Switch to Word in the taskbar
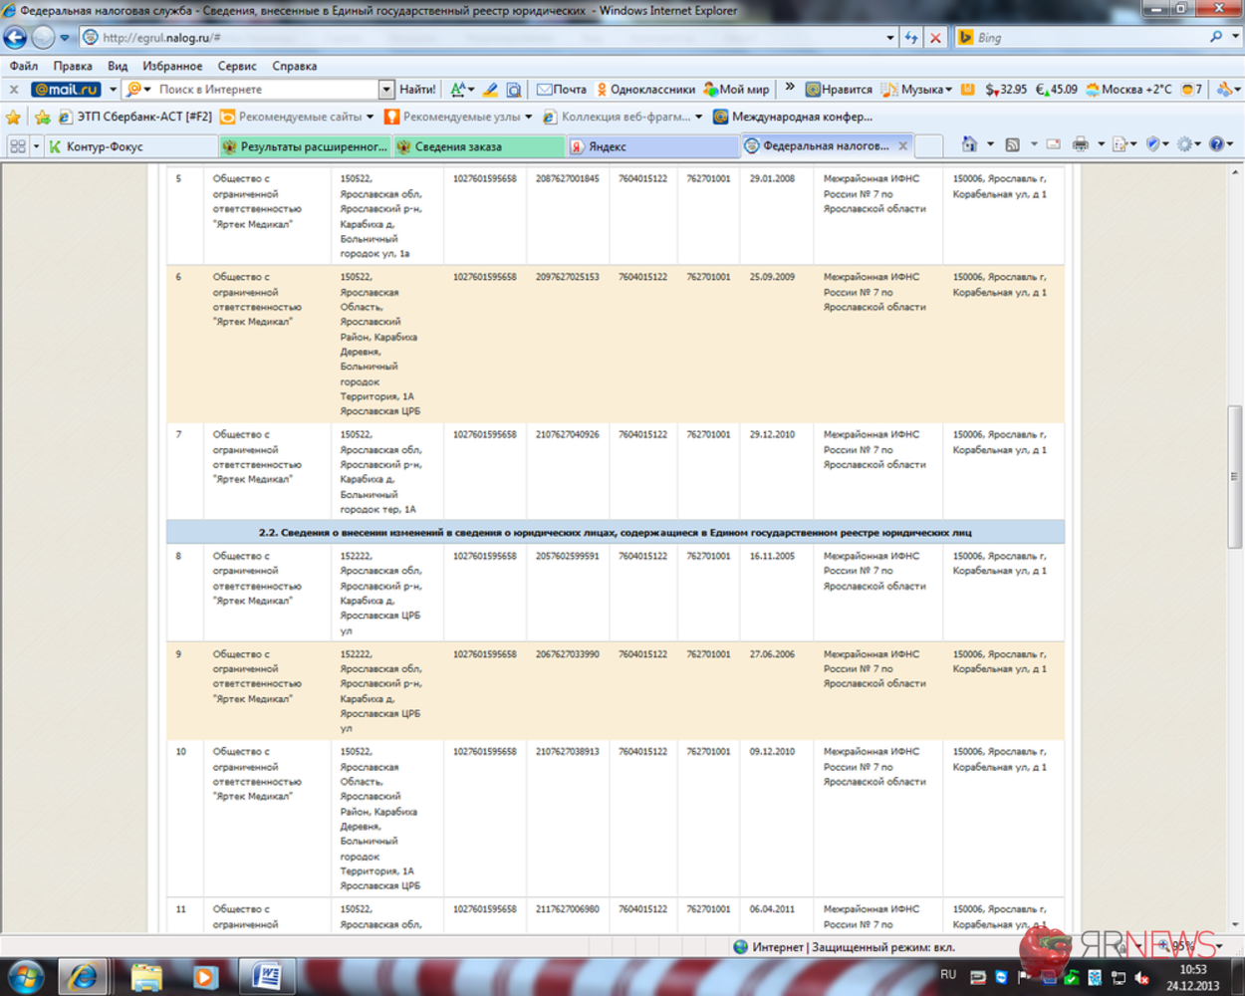The width and height of the screenshot is (1245, 996). (267, 977)
